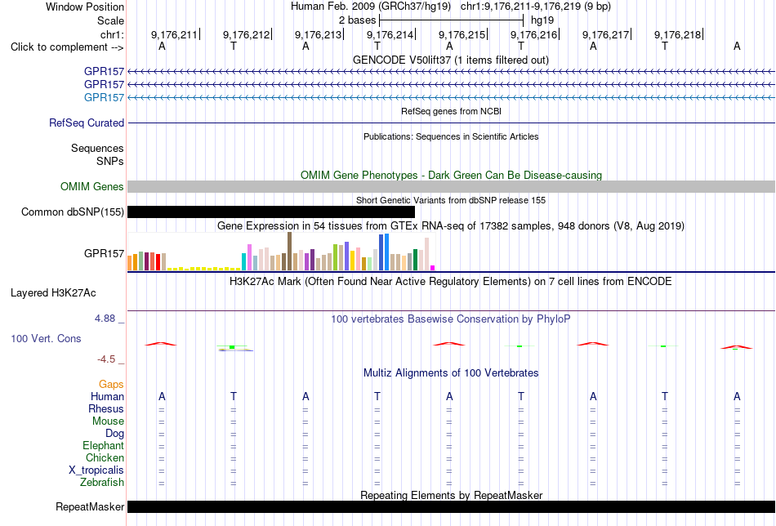Click the 'Common dbSNP(155)' track label
The image size is (776, 526).
73,212
